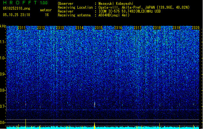Click observer name Masayuki Kobayashi
The image size is (203, 129).
point(116,4)
